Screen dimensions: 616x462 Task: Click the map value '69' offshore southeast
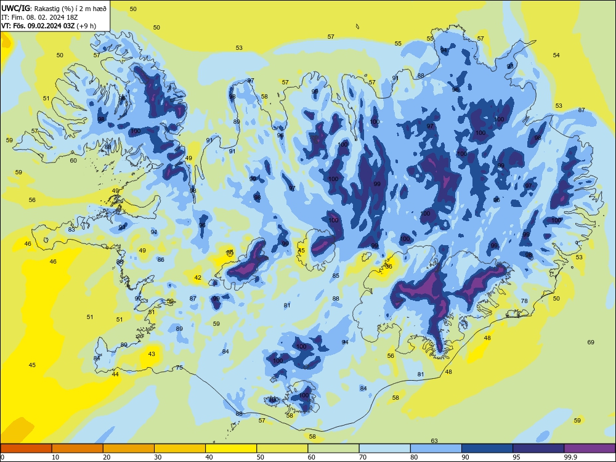point(591,342)
